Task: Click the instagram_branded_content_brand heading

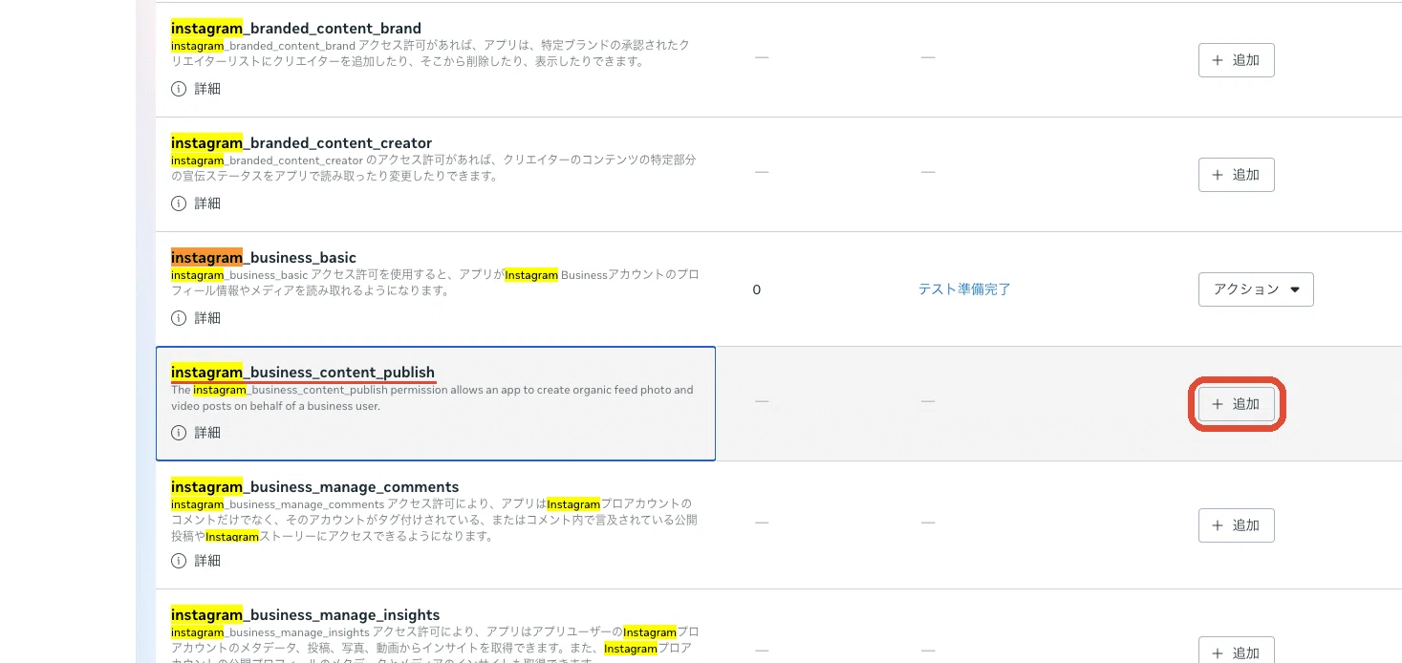Action: pos(296,29)
